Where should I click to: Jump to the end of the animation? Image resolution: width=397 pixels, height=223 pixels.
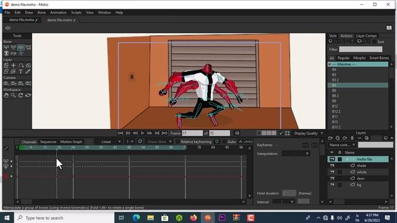point(164,133)
